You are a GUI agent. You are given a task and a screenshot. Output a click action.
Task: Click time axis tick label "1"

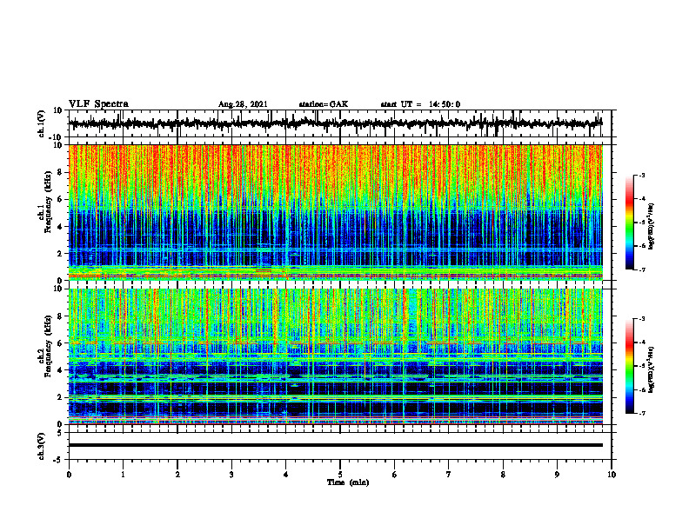pyautogui.click(x=123, y=475)
